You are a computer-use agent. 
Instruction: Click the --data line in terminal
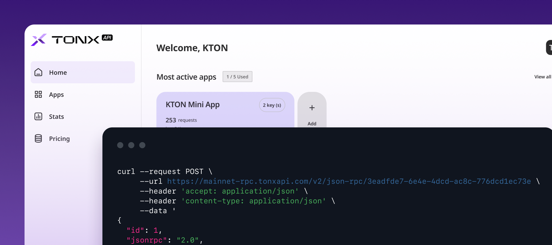click(x=158, y=211)
